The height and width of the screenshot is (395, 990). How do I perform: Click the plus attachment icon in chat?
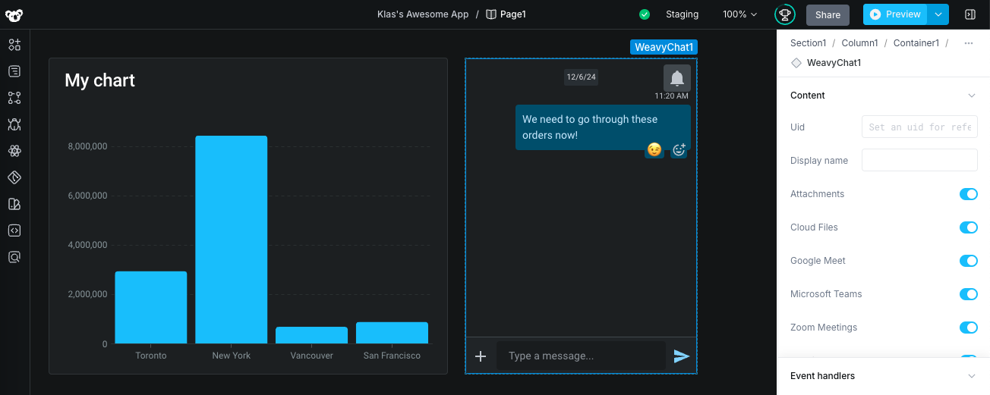(481, 356)
